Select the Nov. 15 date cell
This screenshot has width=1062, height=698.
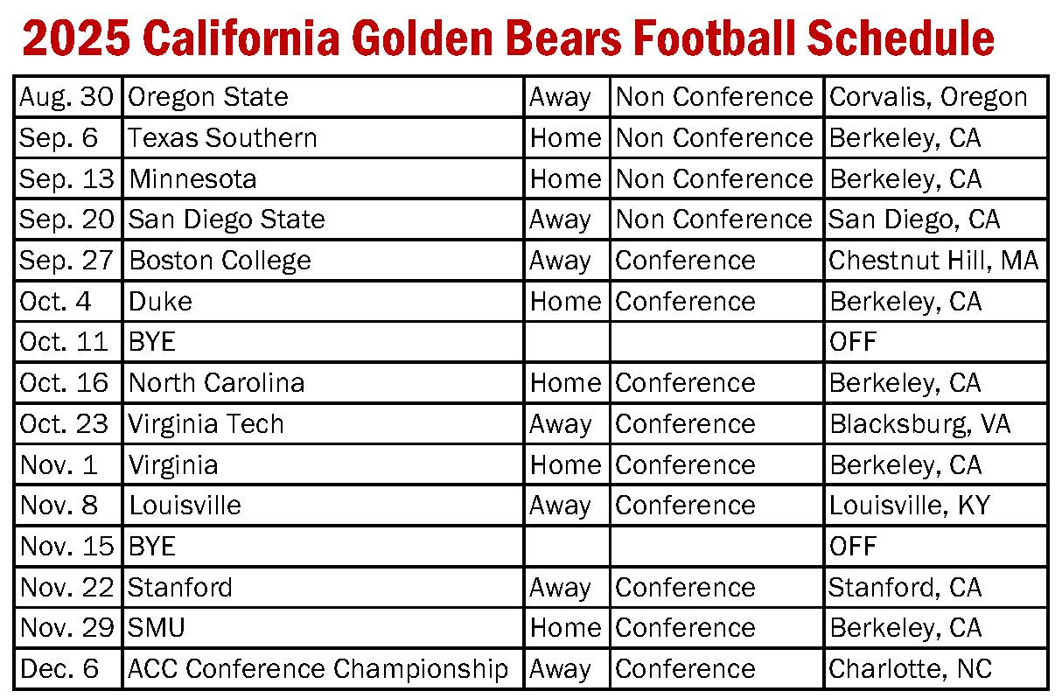tap(68, 546)
